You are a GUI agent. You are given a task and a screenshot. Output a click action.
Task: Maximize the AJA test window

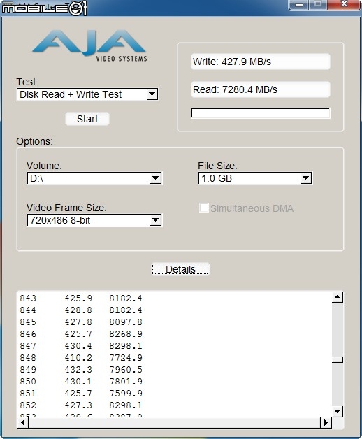click(x=318, y=4)
